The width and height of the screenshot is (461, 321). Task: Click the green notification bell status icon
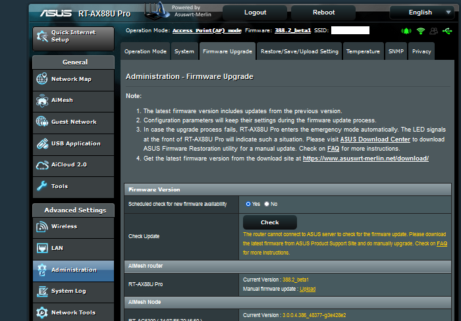pyautogui.click(x=406, y=31)
